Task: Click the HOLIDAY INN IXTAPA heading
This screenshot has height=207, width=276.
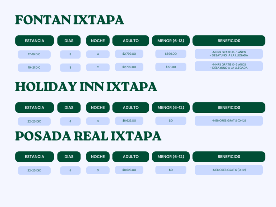Action: [x=86, y=87]
